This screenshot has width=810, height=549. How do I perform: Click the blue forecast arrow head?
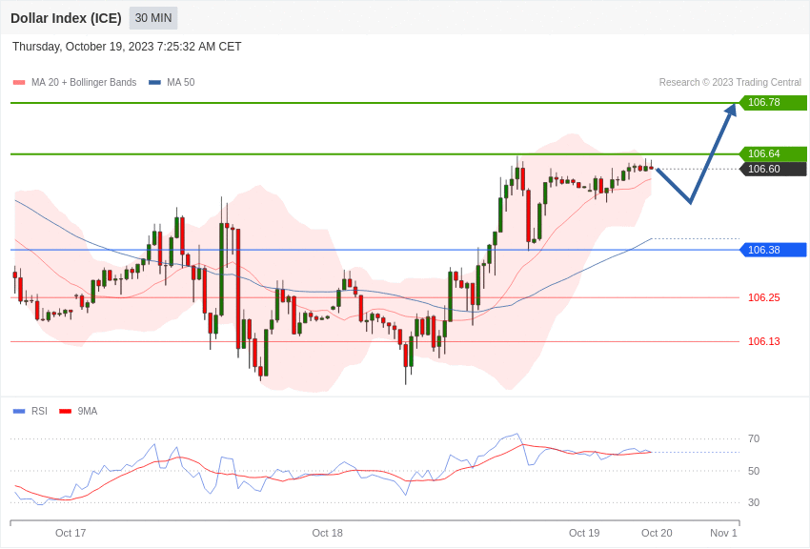[730, 112]
